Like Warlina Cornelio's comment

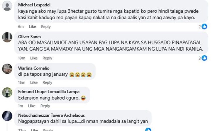click(x=34, y=83)
